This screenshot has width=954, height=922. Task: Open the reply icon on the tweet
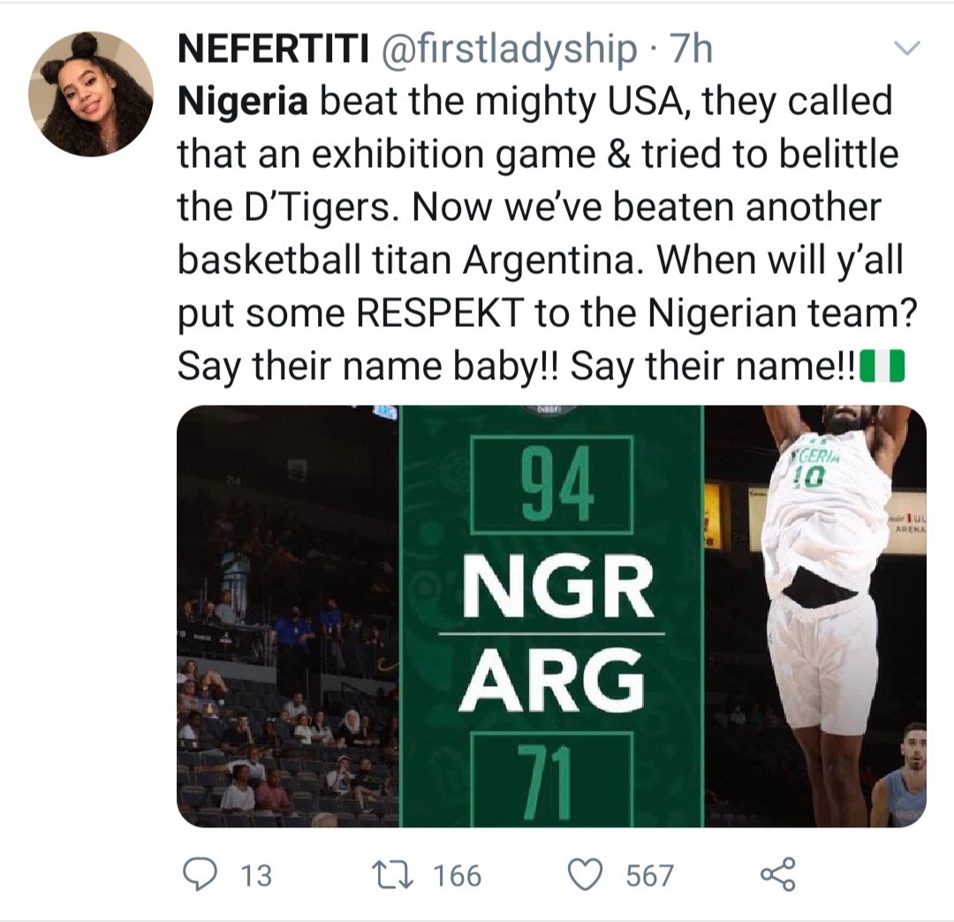point(201,874)
